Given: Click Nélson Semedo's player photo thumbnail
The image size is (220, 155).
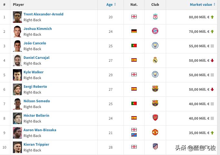Looking at the screenshot, I should tap(17, 104).
